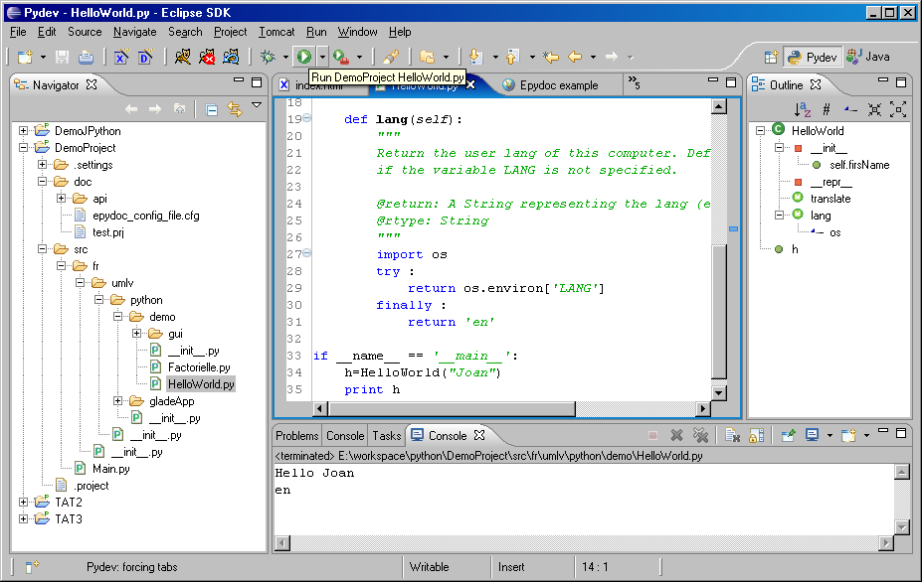Toggle hide imports in Outline toolbar
This screenshot has height=582, width=922.
pos(850,109)
